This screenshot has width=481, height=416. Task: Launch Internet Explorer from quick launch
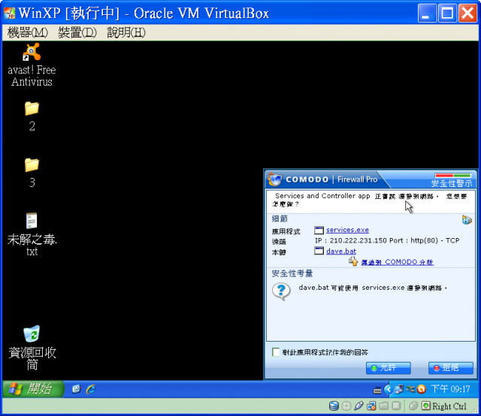[91, 389]
